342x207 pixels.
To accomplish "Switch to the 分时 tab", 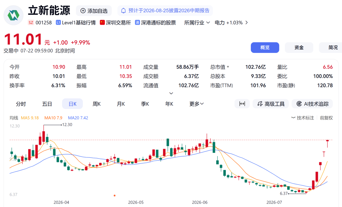I will pyautogui.click(x=21, y=104).
